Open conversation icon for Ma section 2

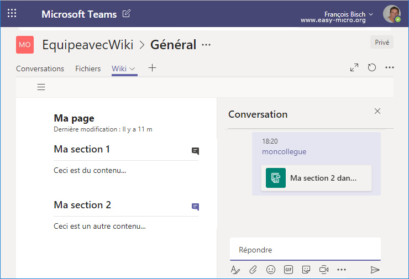tap(195, 207)
